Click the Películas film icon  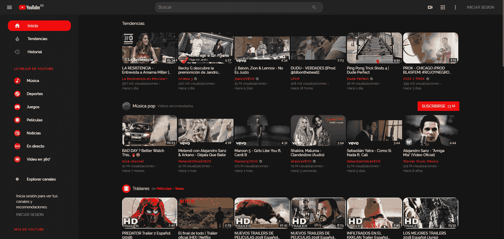[17, 120]
